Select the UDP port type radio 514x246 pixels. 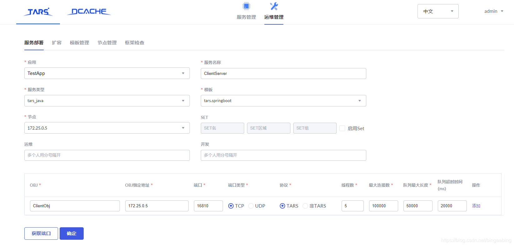251,206
